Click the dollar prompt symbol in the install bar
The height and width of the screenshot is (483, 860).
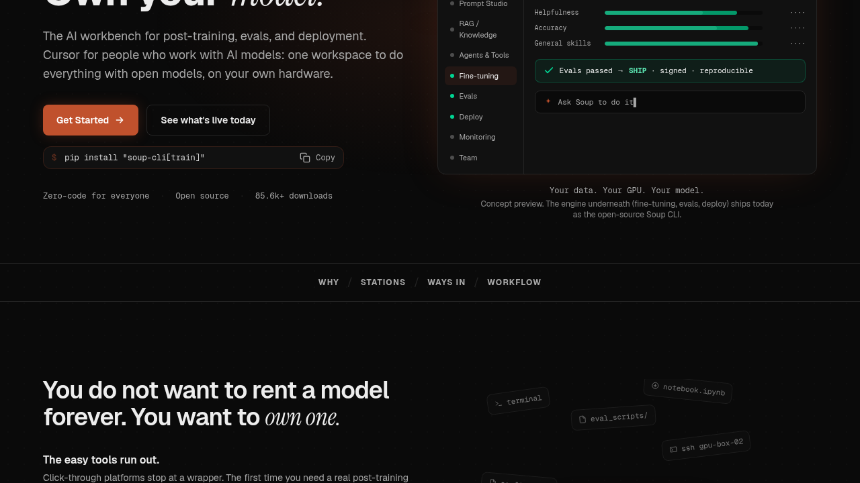click(x=54, y=158)
